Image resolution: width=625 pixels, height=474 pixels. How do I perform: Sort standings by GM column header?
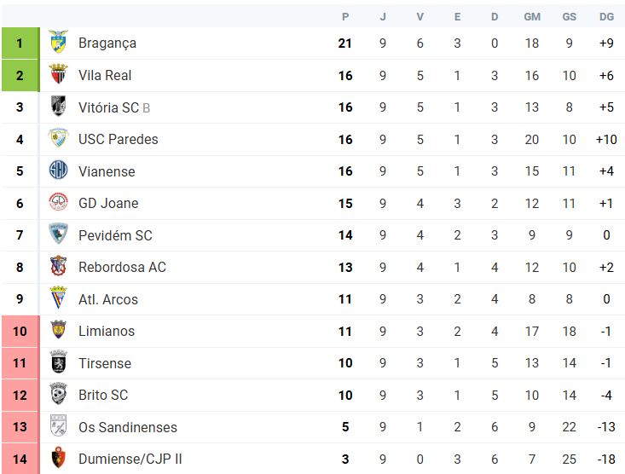(532, 17)
